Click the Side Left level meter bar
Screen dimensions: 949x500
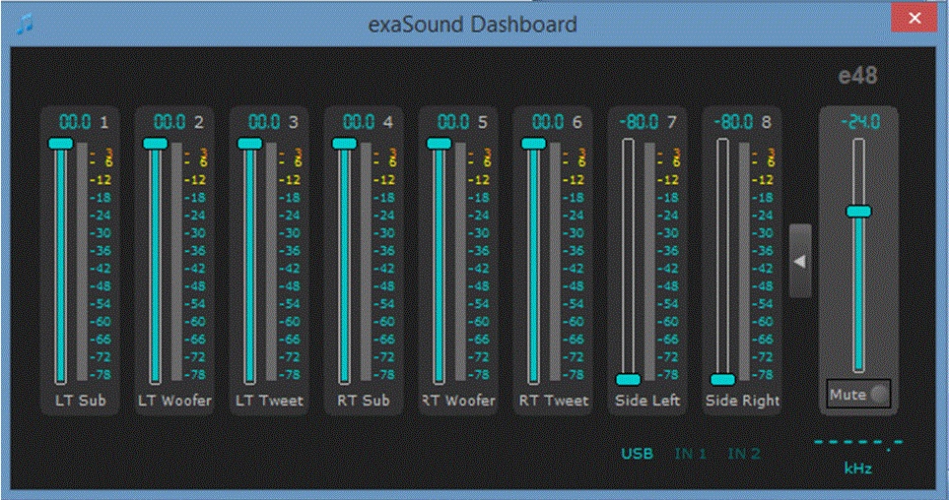(649, 261)
